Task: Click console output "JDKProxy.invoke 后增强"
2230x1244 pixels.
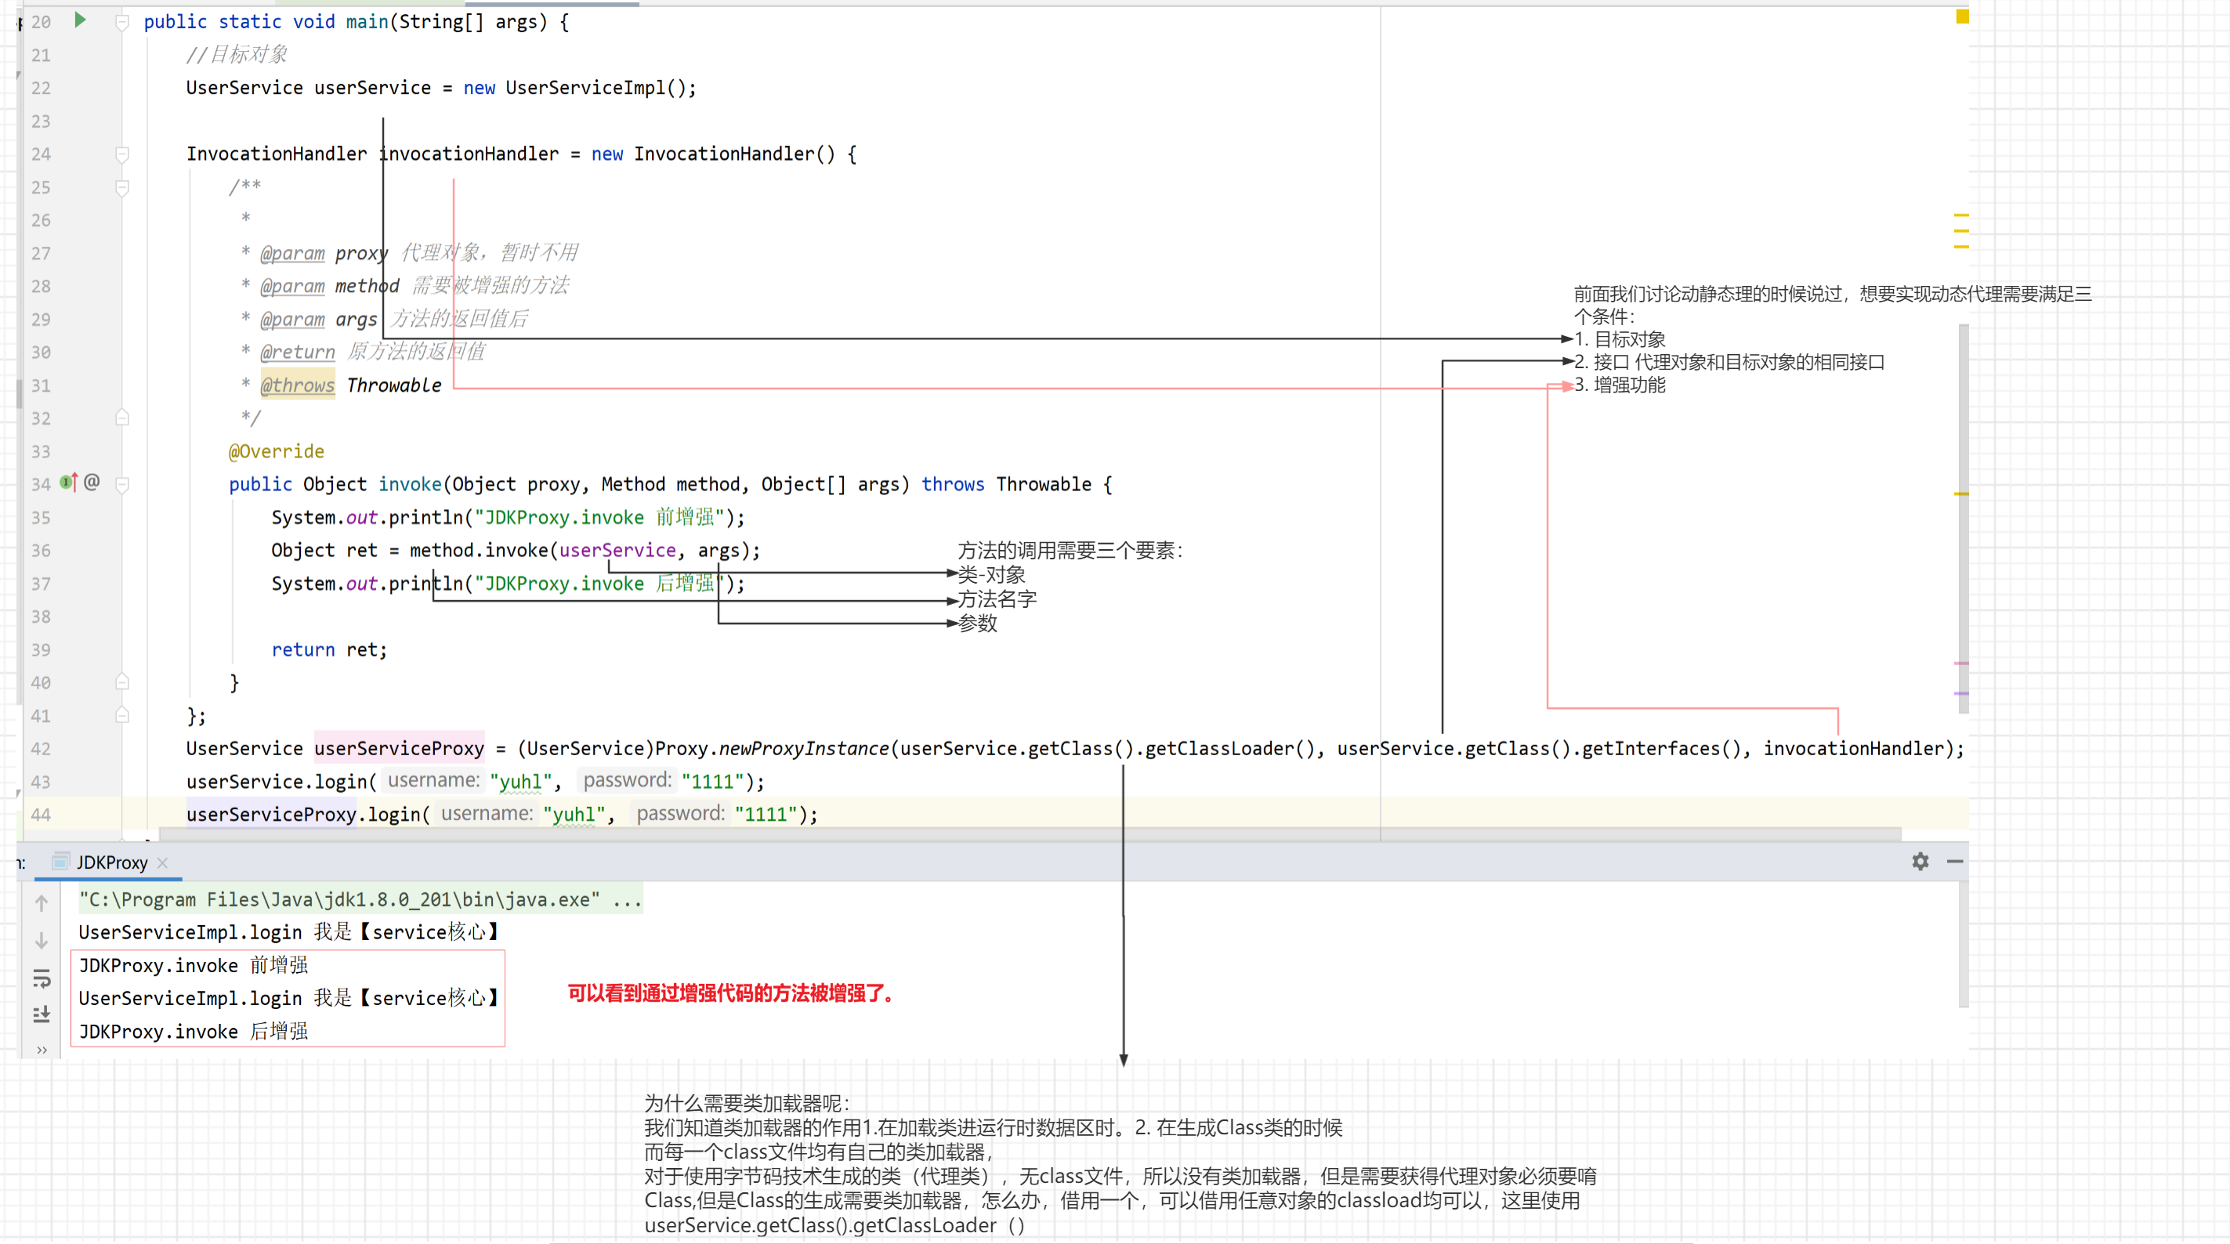Action: [x=193, y=1031]
